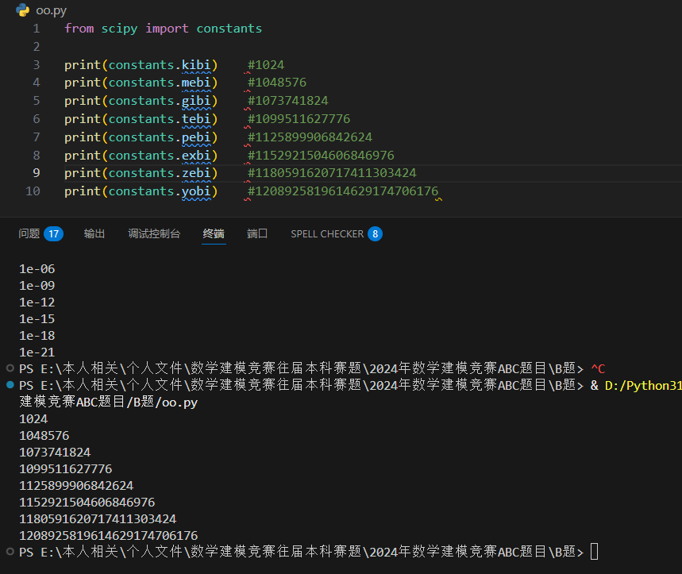The width and height of the screenshot is (682, 574).
Task: Click the #1048576 comment
Action: pos(276,83)
